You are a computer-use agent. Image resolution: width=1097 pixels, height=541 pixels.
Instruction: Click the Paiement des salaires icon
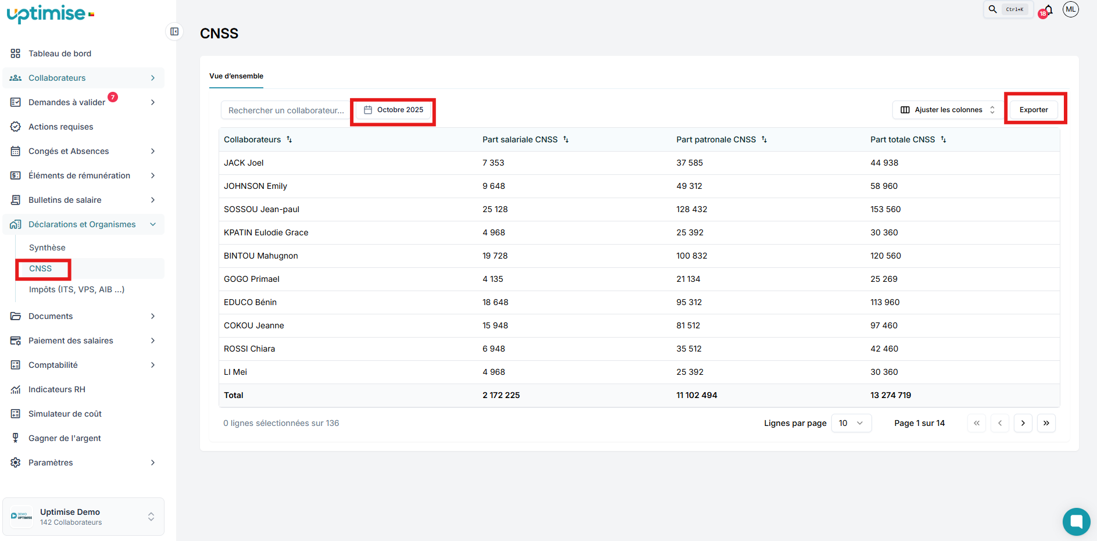(x=16, y=341)
